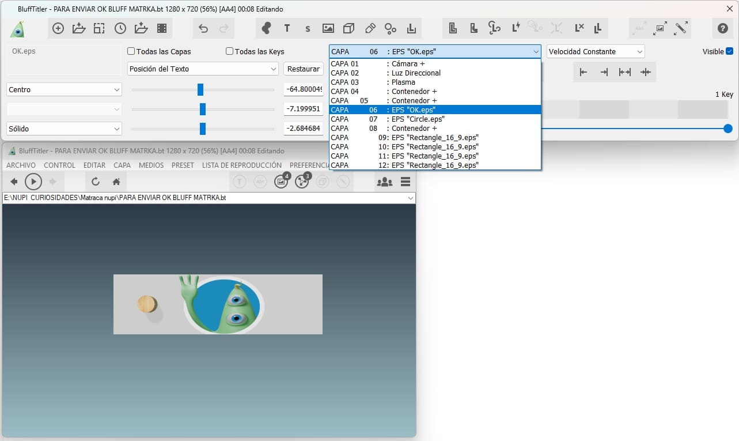Click the film strip export icon
The image size is (739, 441).
[161, 28]
